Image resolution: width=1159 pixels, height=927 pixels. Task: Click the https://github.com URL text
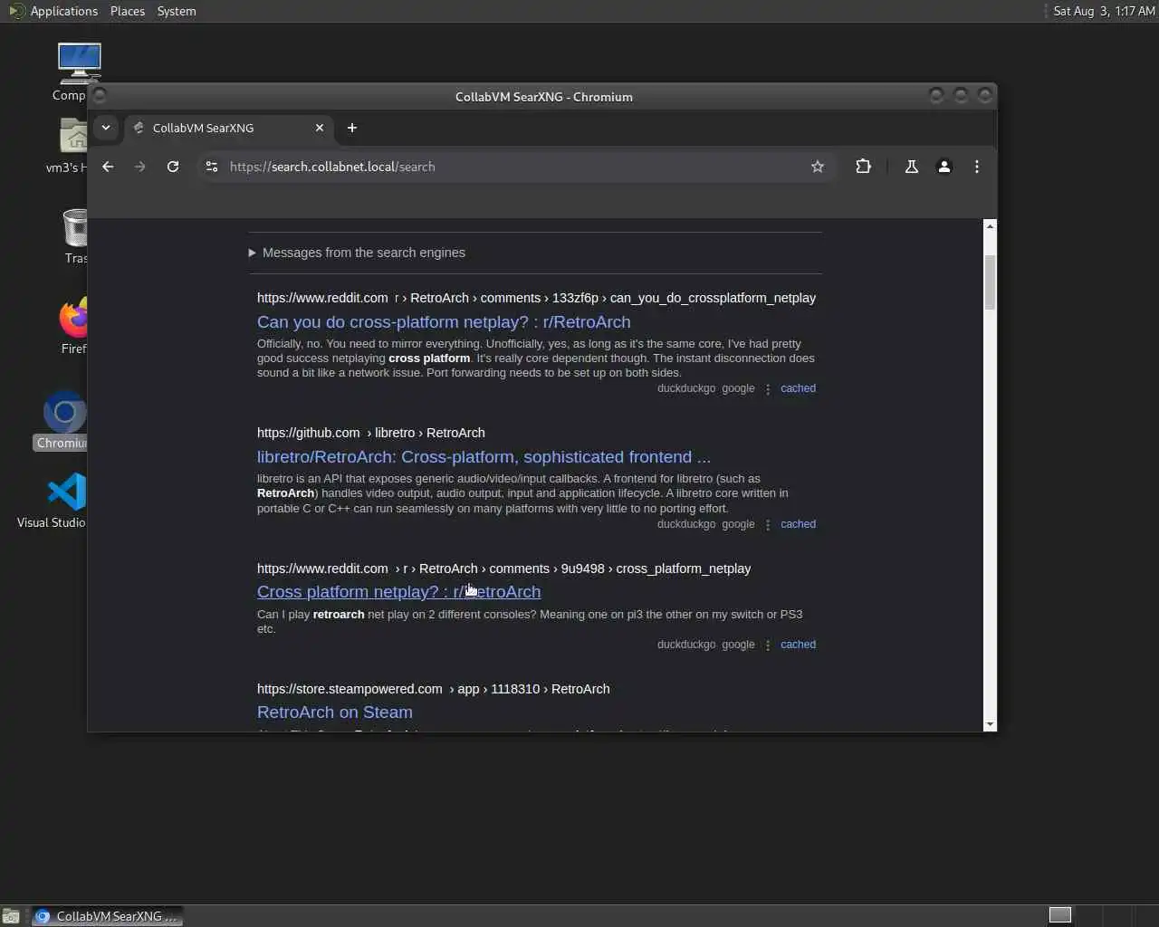pos(308,433)
